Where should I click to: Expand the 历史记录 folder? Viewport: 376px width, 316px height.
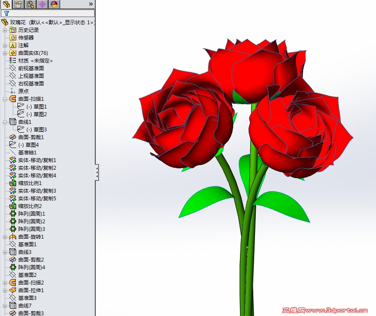point(5,30)
